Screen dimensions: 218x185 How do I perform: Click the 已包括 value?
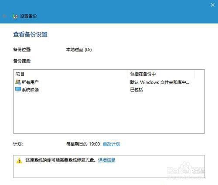136,90
